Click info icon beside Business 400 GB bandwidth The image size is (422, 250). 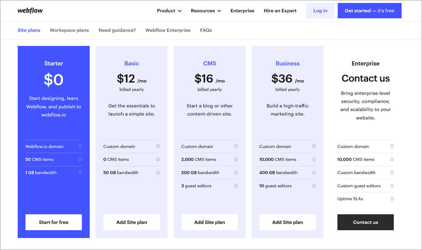[314, 173]
